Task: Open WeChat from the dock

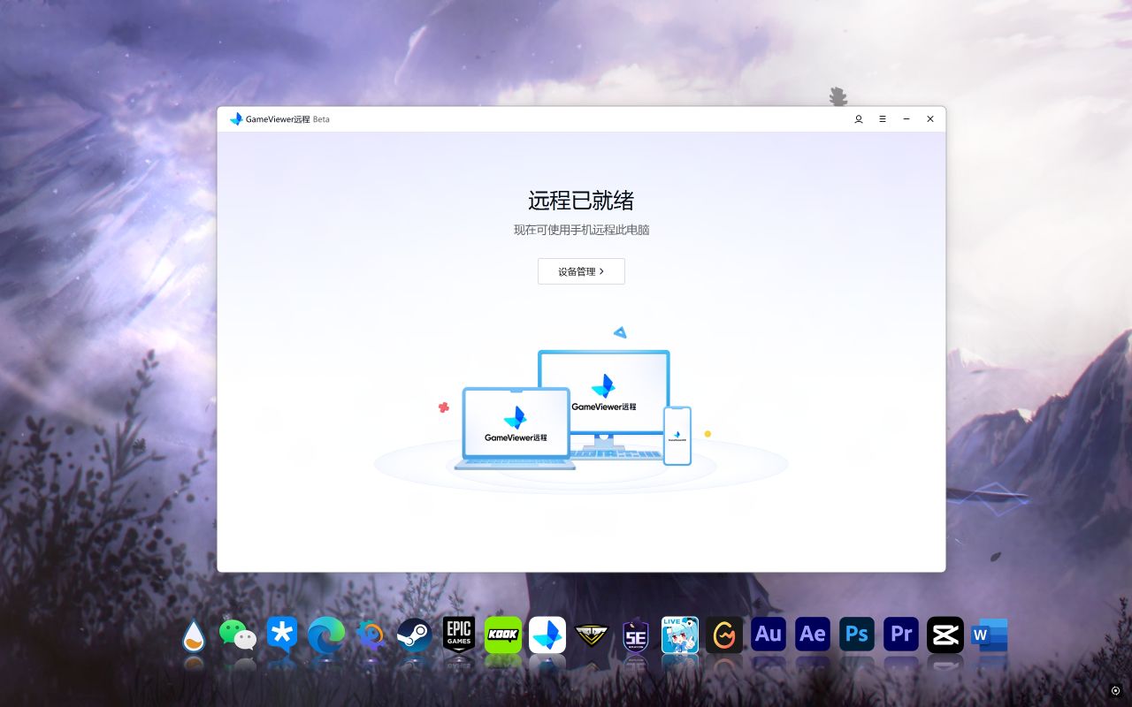Action: 238,635
